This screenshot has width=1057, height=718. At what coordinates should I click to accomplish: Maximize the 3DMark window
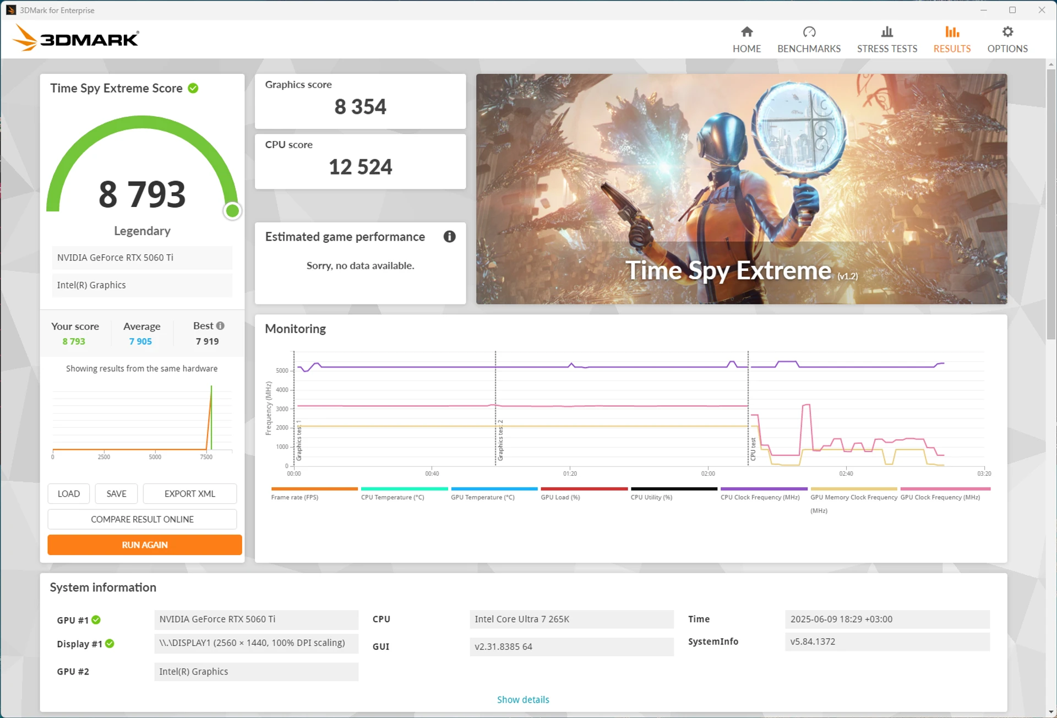(x=1012, y=10)
